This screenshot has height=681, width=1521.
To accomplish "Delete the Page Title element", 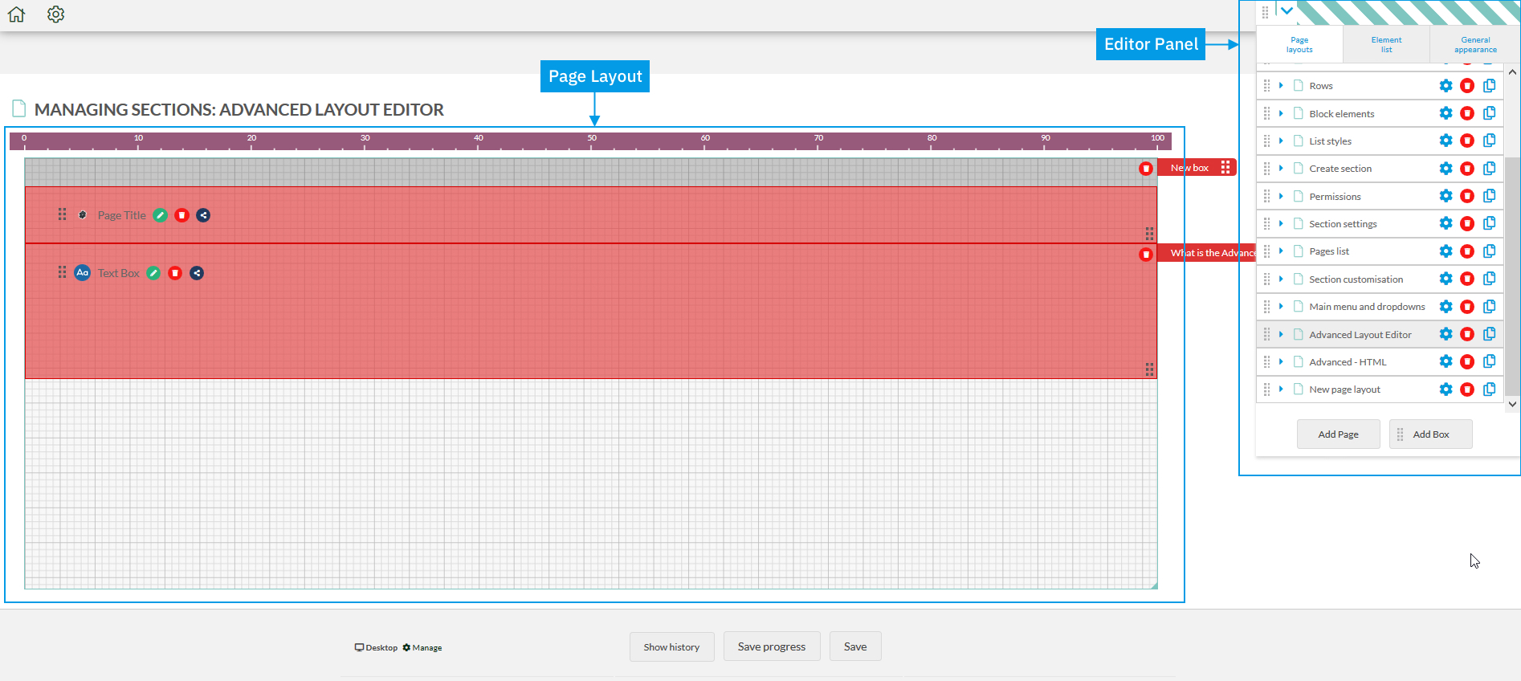I will point(182,215).
